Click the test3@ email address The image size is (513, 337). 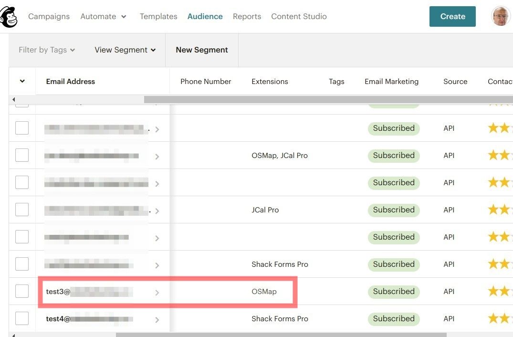coord(89,292)
